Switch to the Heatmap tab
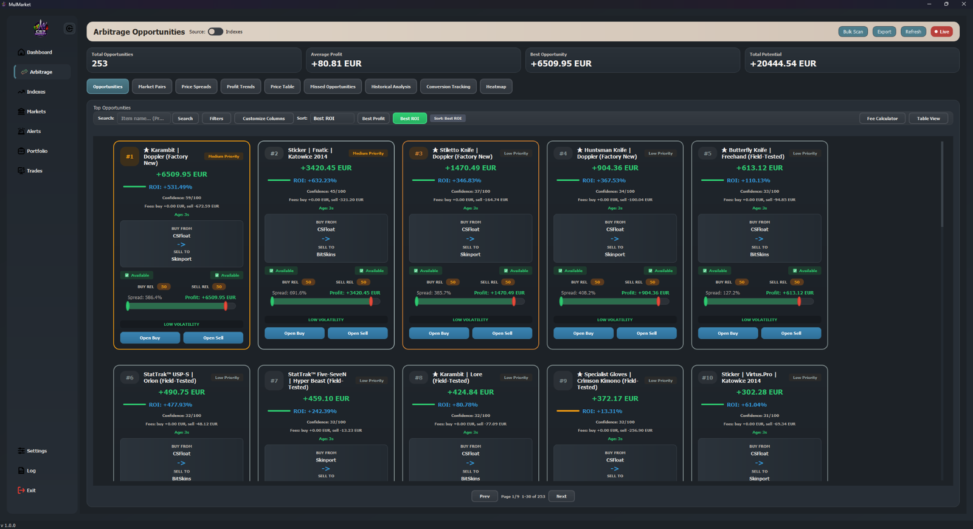 (x=496, y=87)
